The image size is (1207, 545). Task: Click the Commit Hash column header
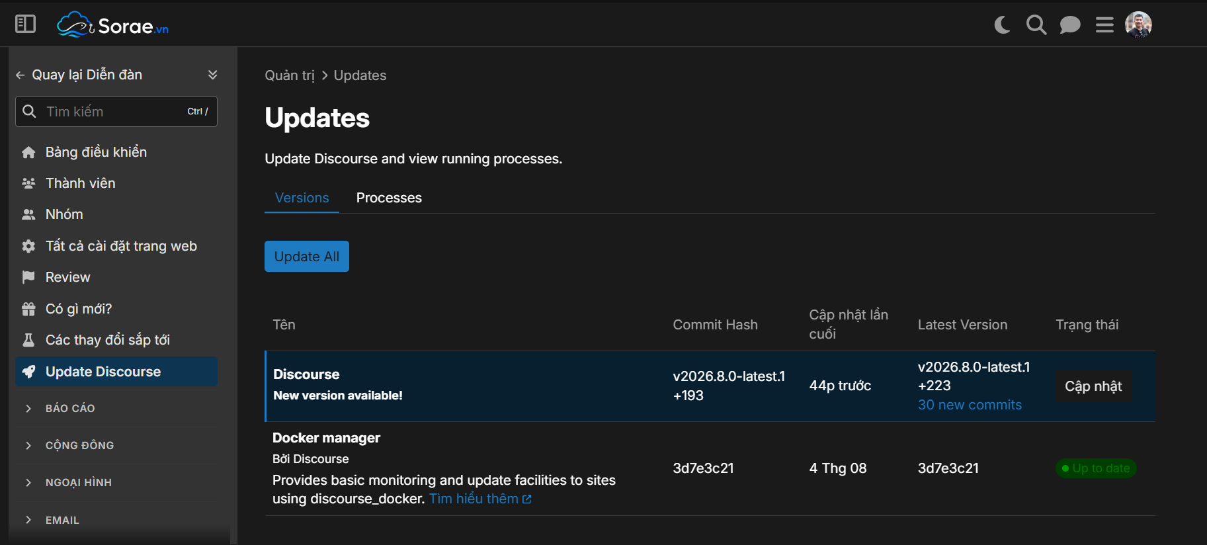coord(715,325)
